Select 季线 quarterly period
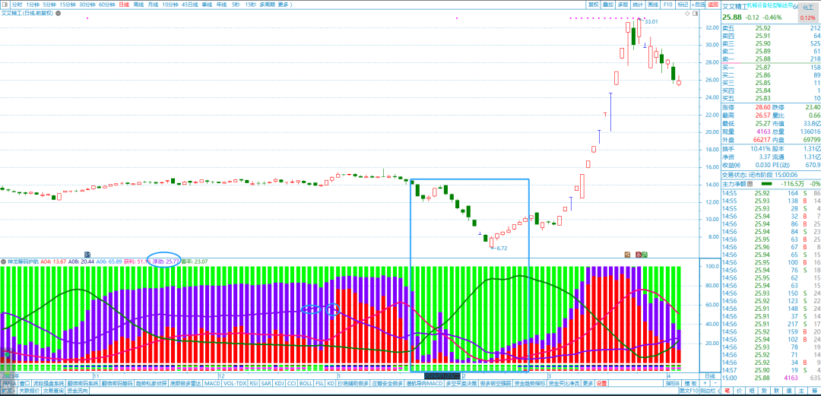 (x=207, y=5)
